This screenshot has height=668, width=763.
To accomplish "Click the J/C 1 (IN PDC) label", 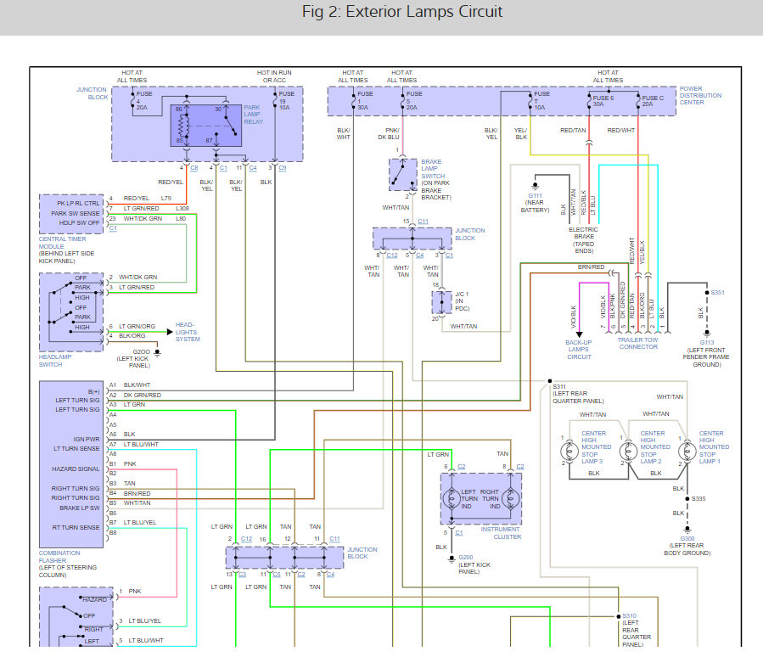I will pyautogui.click(x=463, y=301).
